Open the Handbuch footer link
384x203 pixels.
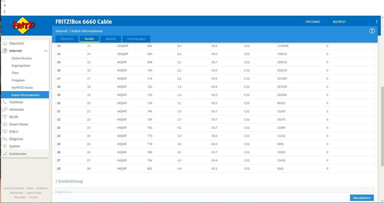tap(42, 188)
